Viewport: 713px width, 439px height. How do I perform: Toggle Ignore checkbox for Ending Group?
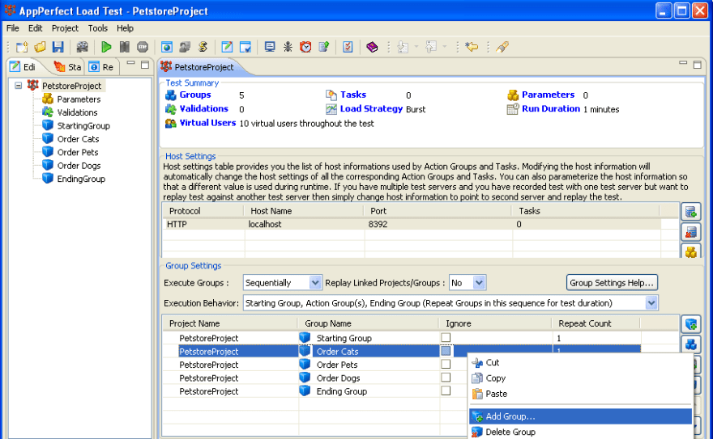pyautogui.click(x=446, y=390)
